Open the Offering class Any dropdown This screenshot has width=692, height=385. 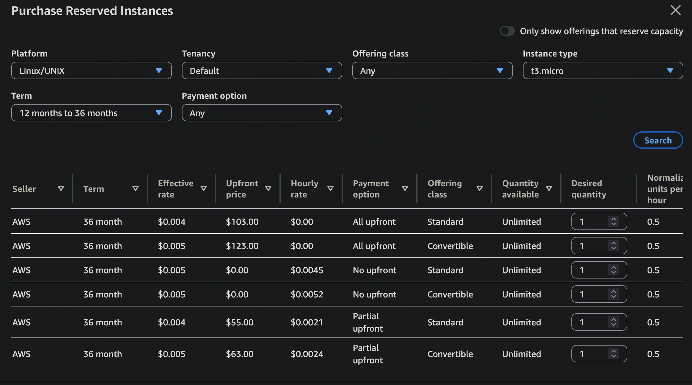(x=432, y=70)
